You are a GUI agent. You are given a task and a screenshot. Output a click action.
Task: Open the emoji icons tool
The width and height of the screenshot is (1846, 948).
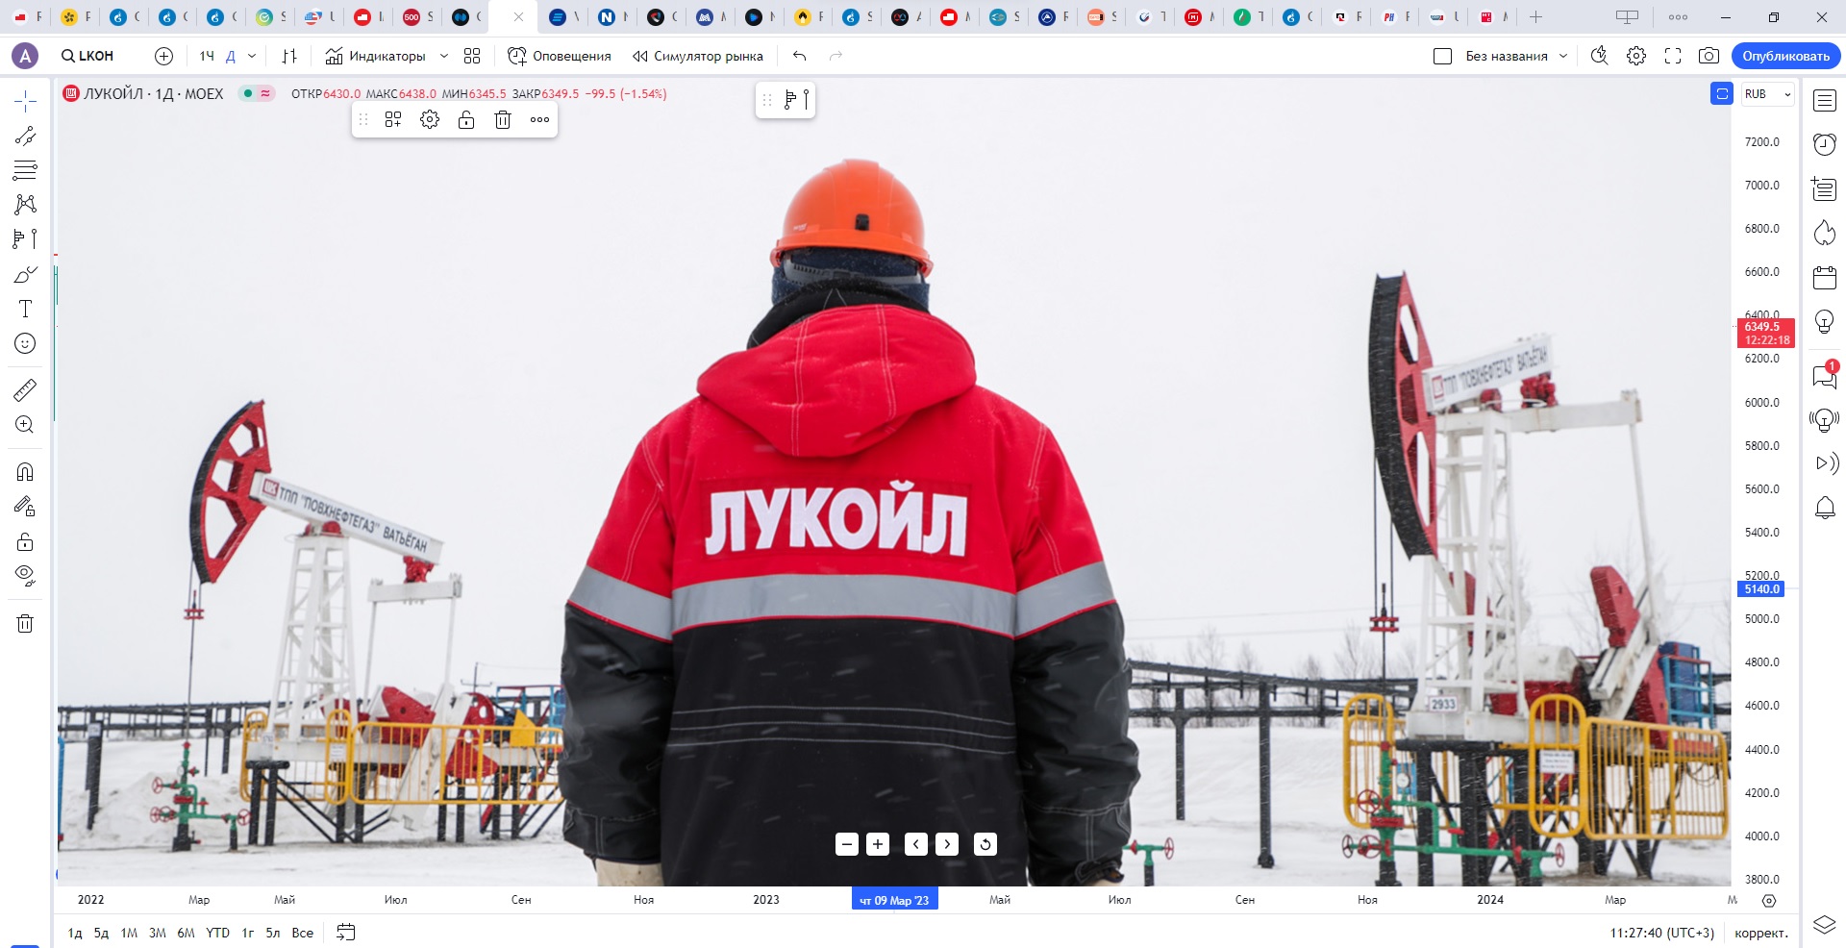[x=25, y=343]
